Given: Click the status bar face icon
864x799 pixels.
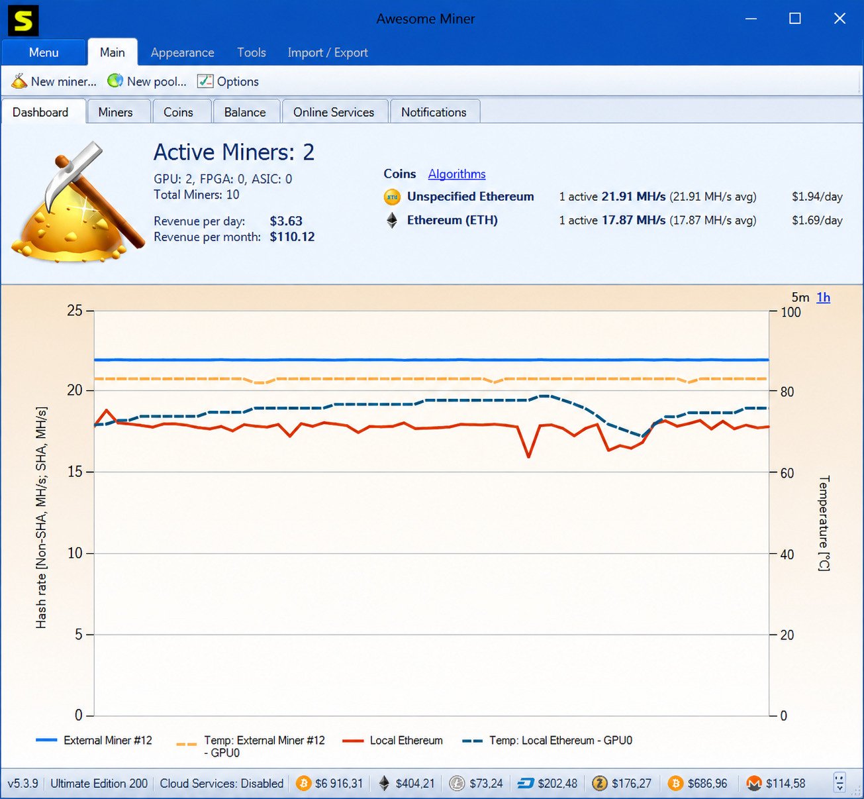Looking at the screenshot, I should (x=839, y=783).
